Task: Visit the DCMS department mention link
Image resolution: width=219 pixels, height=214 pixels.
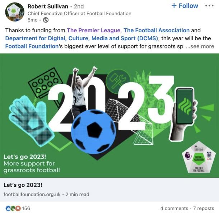Action: point(81,38)
